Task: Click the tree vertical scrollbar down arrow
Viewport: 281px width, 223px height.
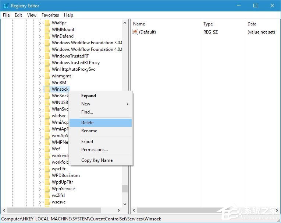Action: pyautogui.click(x=125, y=204)
